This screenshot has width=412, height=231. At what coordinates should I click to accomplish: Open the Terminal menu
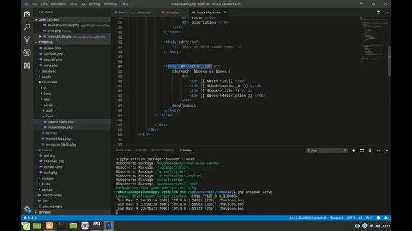[x=110, y=4]
